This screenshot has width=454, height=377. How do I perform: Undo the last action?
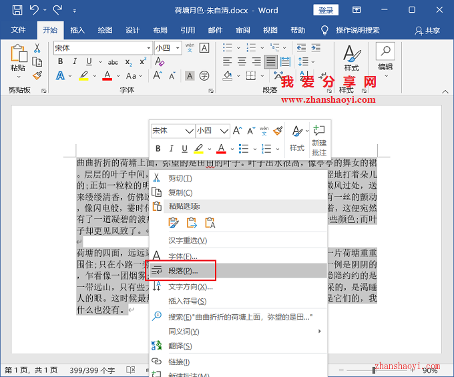pyautogui.click(x=34, y=10)
